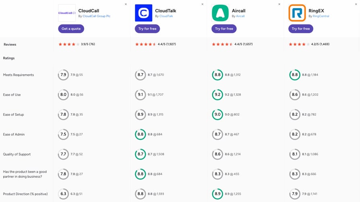Click RingEX 8.2 Ease of Admin circle
This screenshot has height=202, width=360.
pos(295,134)
